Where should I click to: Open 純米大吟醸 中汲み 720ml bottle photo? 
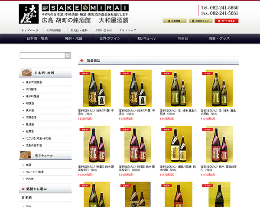(97, 88)
